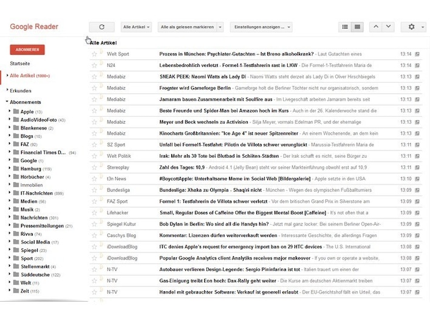The image size is (430, 323).
Task: Open the Medien folder icon
Action: tap(16, 201)
